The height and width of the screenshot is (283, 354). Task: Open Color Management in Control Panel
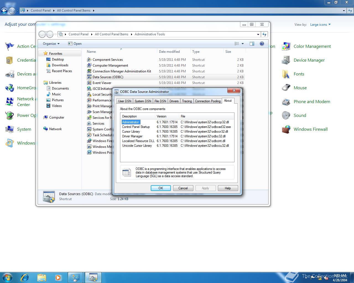(x=312, y=46)
